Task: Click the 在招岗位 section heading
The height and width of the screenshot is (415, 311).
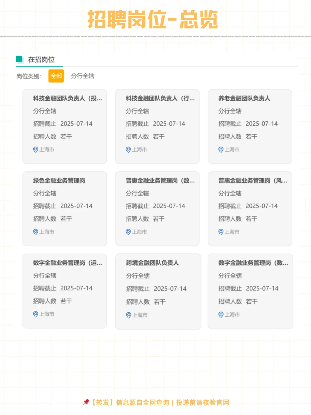Action: [x=41, y=60]
